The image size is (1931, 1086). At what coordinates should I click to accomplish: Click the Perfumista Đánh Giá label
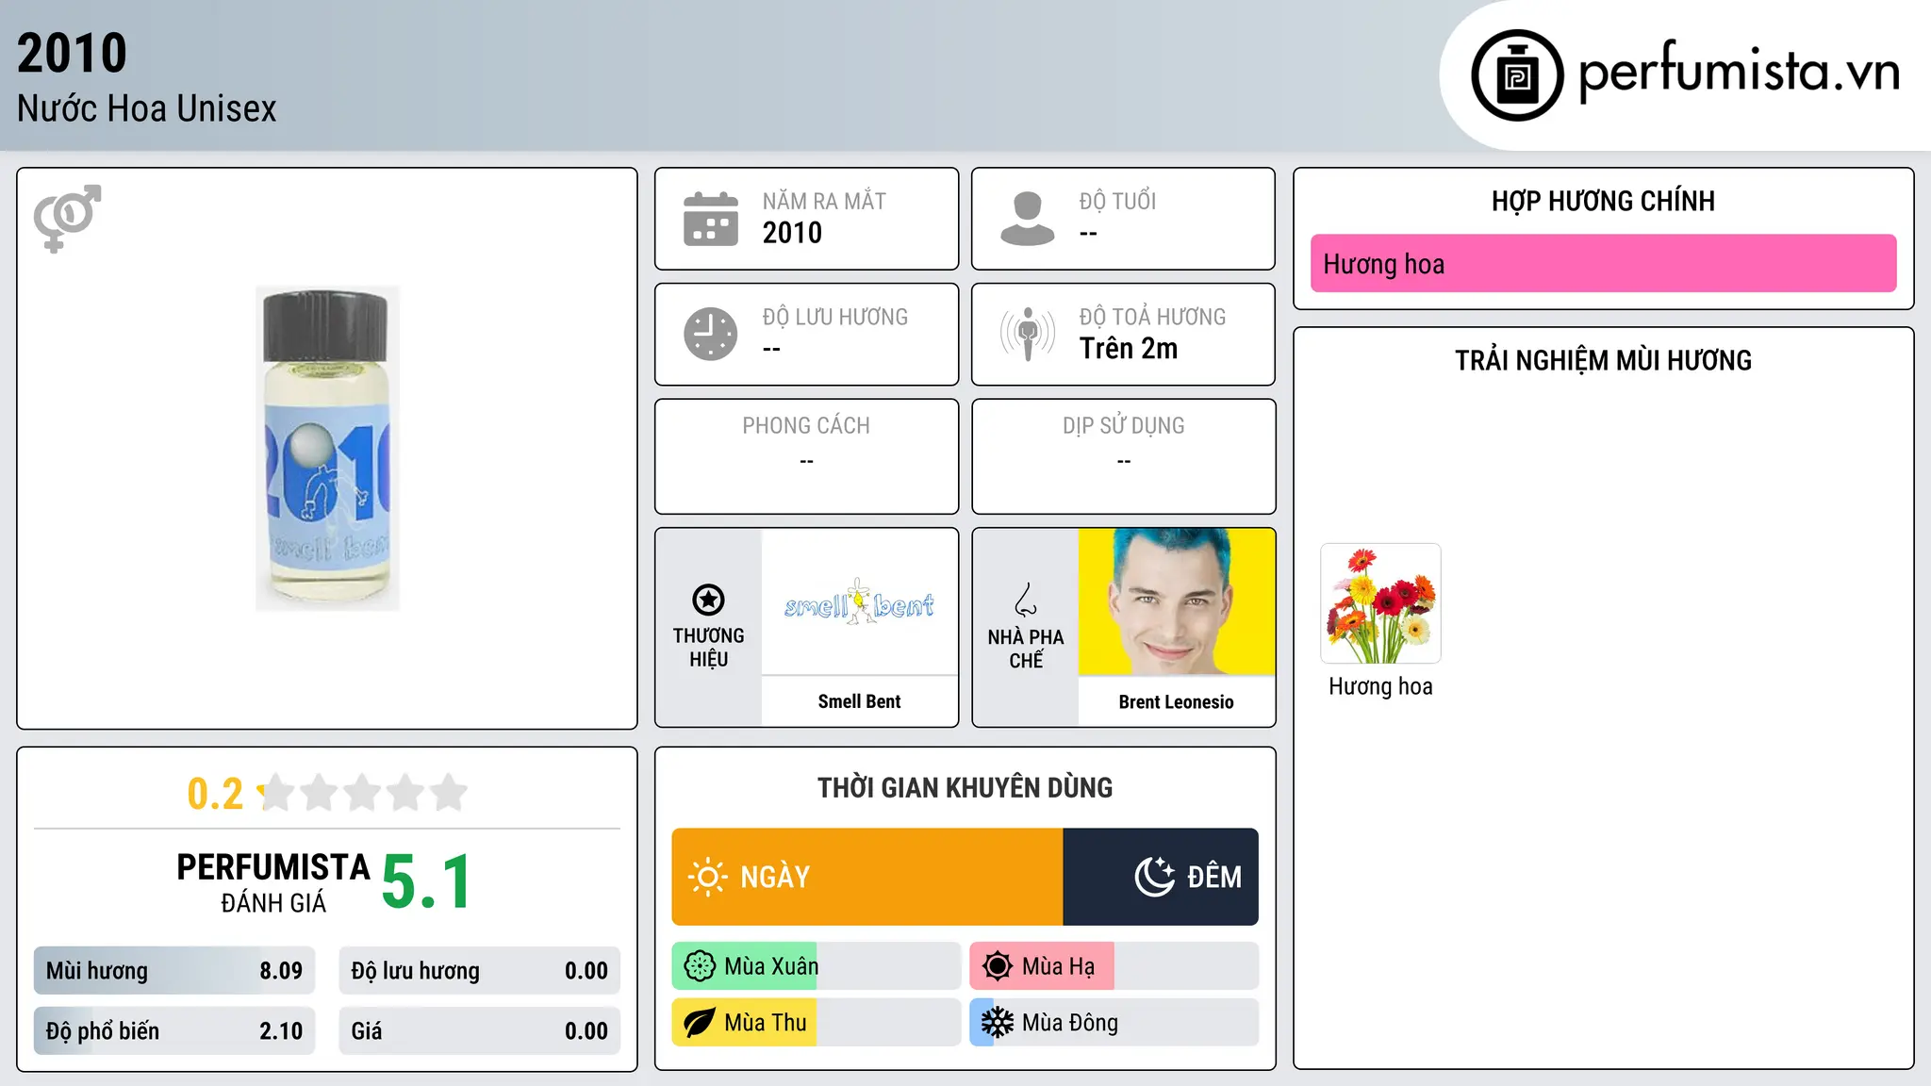click(273, 882)
